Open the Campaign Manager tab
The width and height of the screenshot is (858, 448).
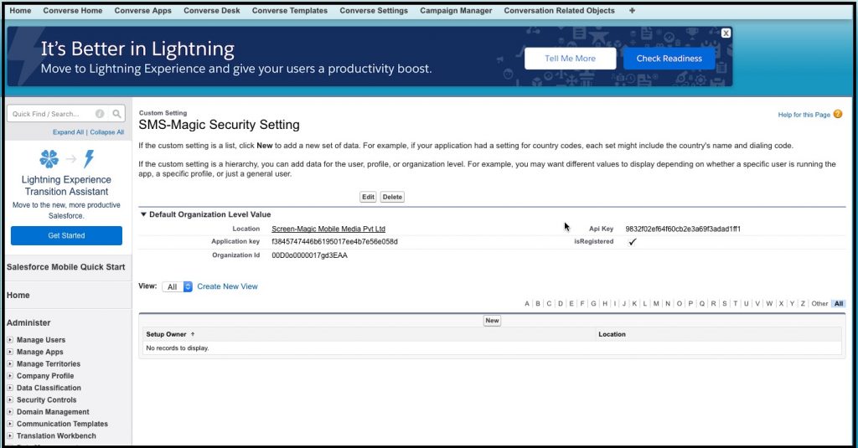pyautogui.click(x=456, y=10)
